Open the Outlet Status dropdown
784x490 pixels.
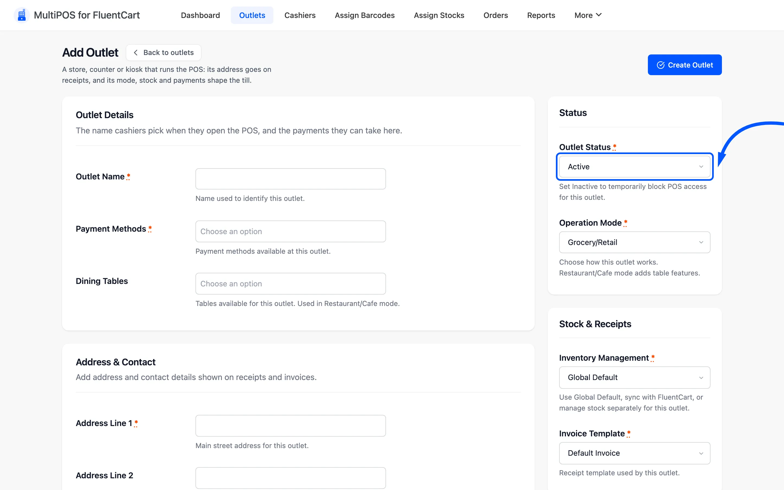pyautogui.click(x=634, y=167)
